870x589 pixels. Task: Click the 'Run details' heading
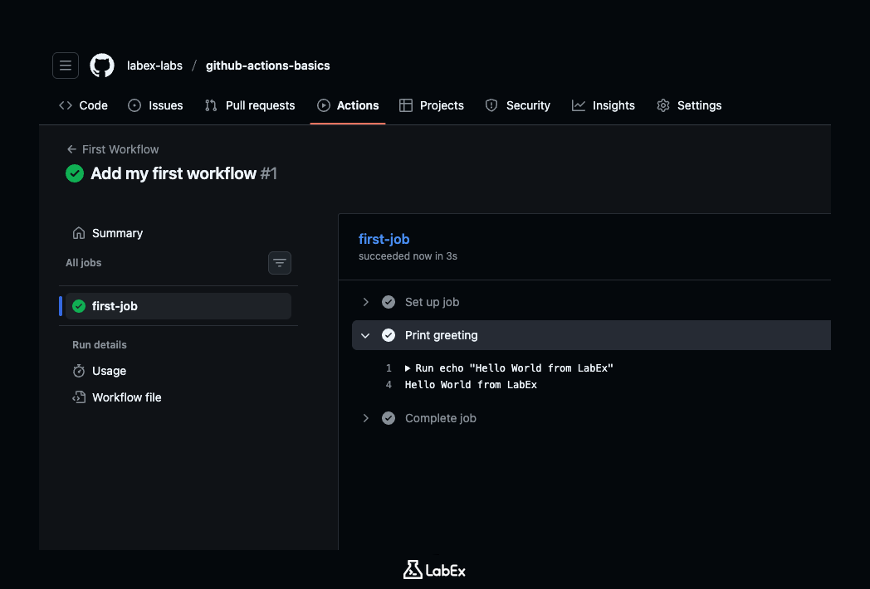(100, 345)
